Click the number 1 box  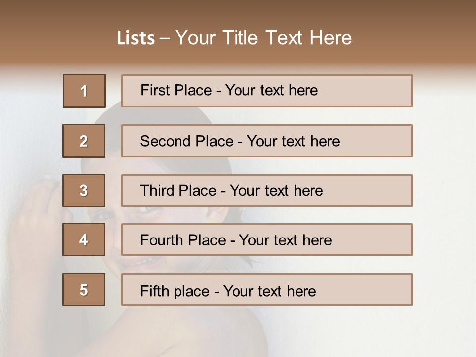[84, 91]
